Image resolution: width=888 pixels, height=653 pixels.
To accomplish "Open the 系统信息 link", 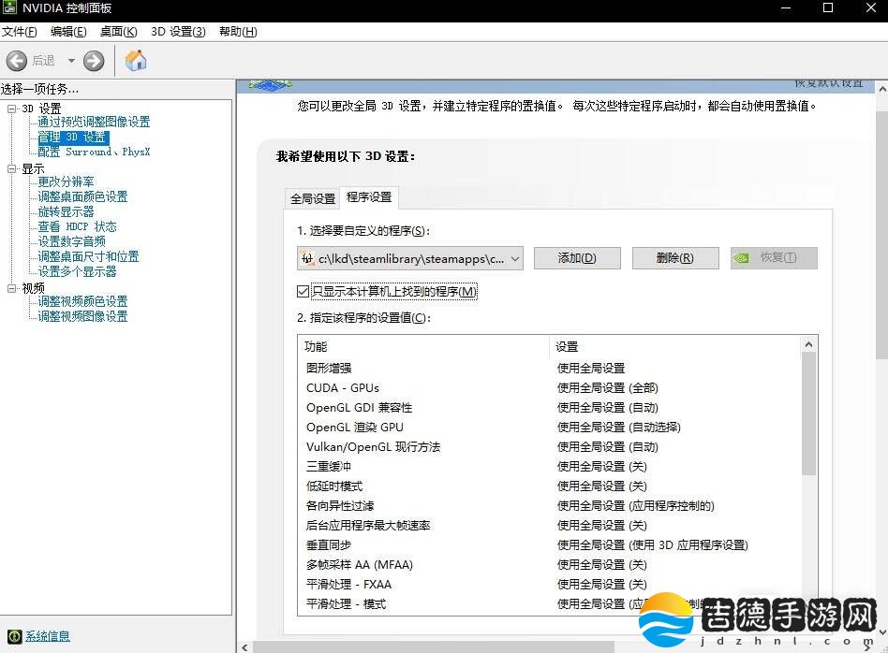I will coord(48,636).
